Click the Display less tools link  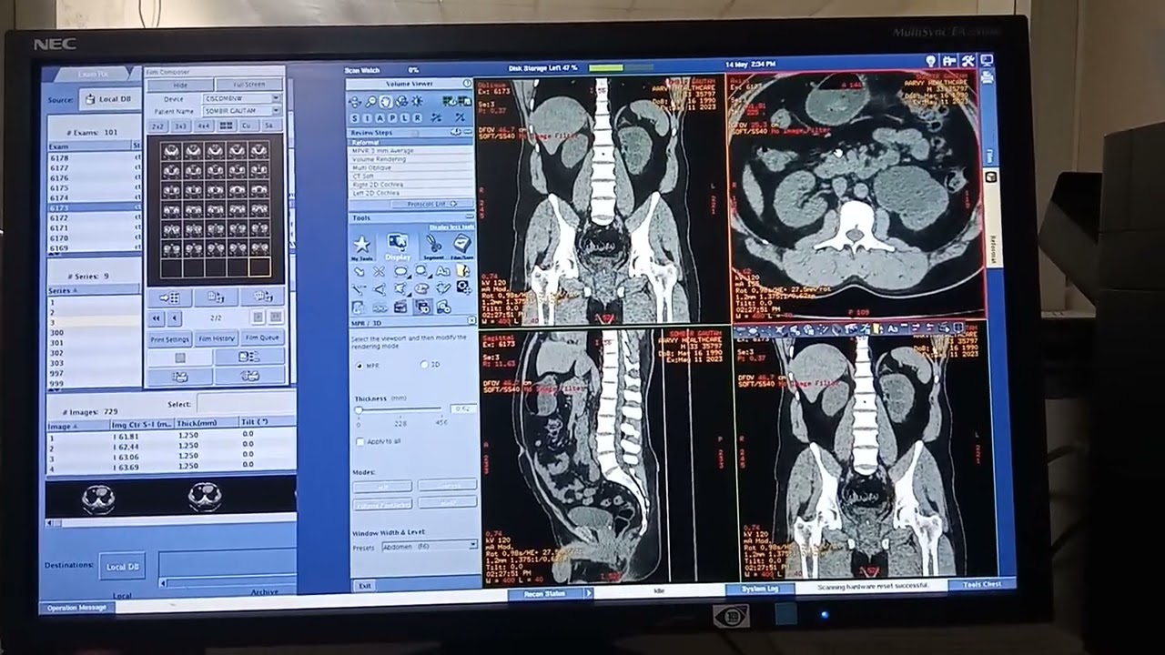[451, 227]
